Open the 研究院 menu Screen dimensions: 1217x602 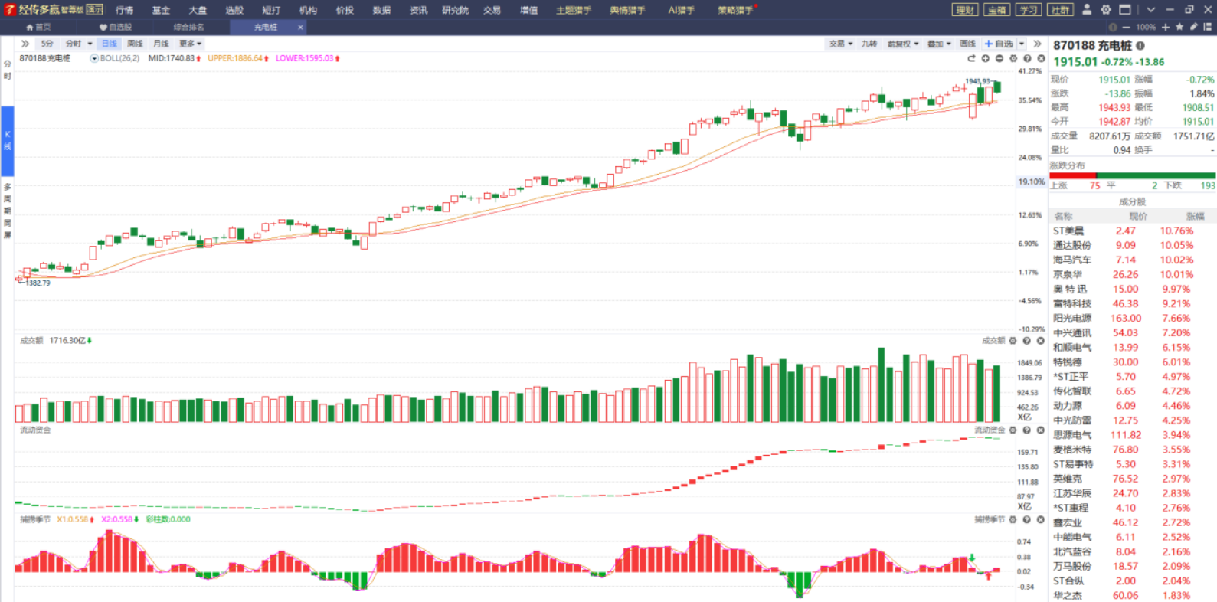455,10
